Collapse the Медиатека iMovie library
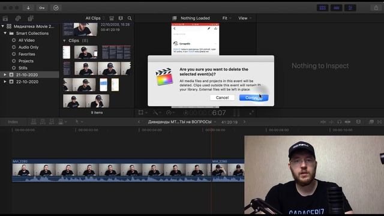Image resolution: width=384 pixels, height=216 pixels. 2,26
